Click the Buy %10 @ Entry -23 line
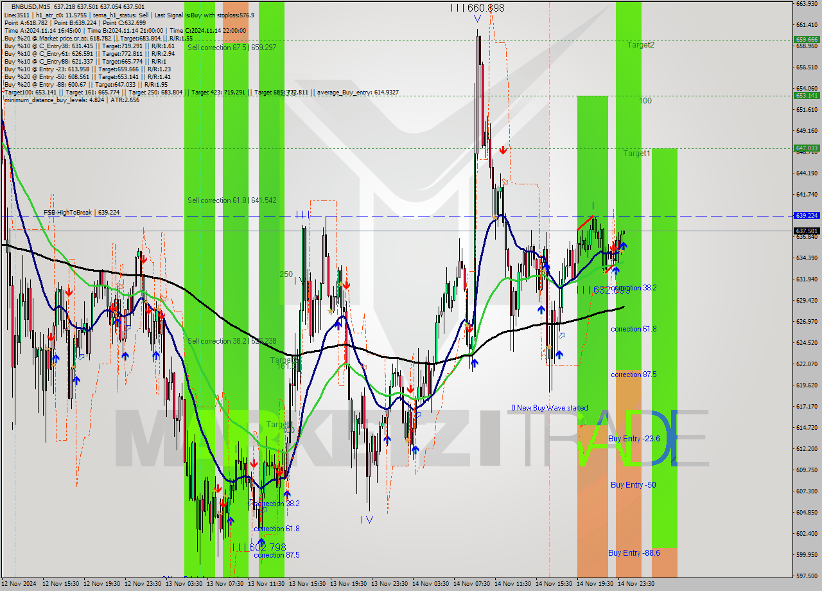The height and width of the screenshot is (591, 822). point(87,69)
